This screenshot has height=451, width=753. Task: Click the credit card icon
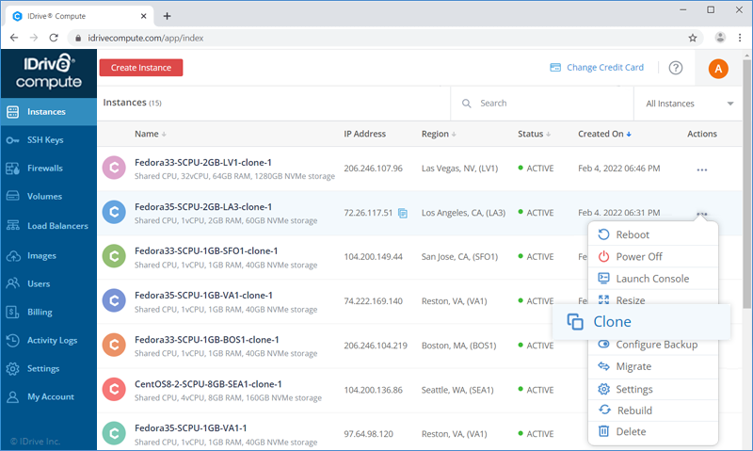555,67
